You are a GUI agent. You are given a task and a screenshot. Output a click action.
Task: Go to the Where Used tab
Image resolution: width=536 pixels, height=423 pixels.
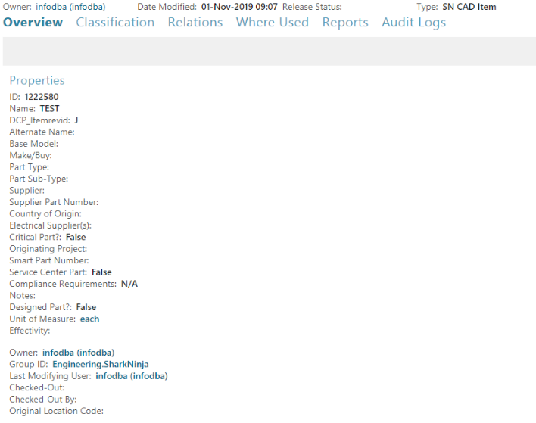[273, 22]
